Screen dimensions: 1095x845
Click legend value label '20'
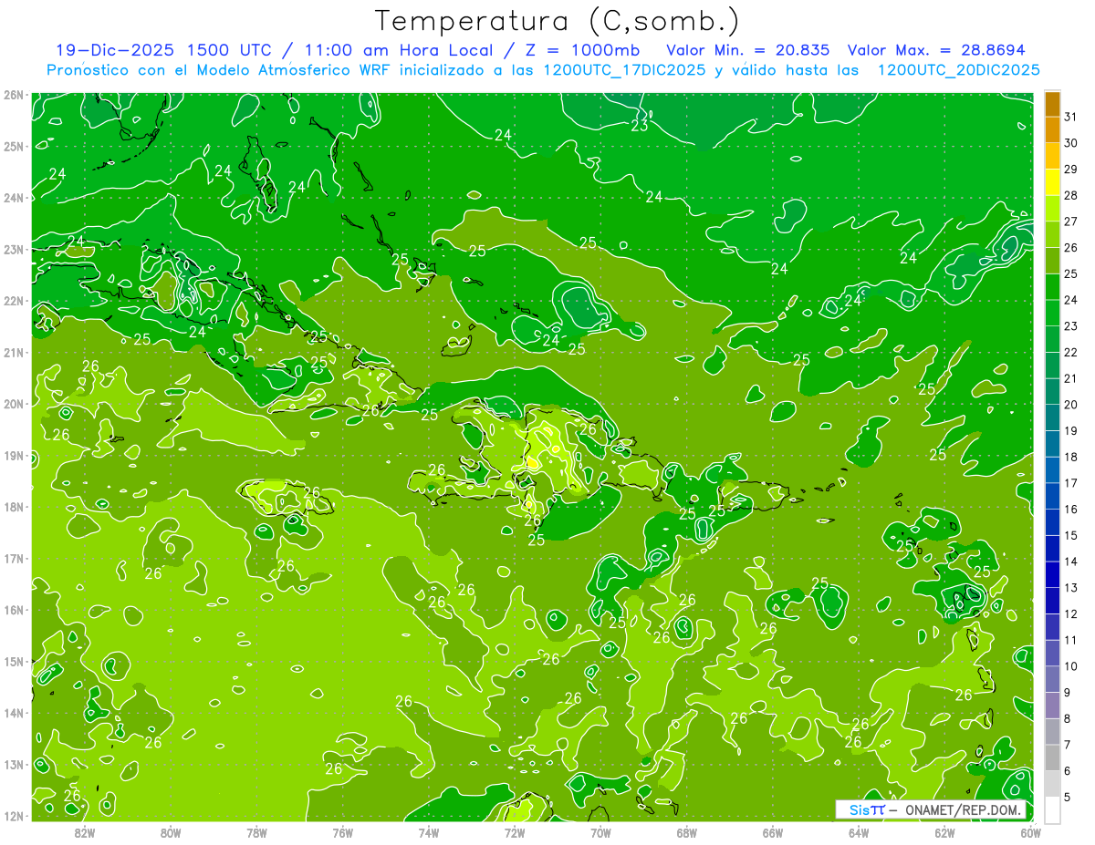pyautogui.click(x=1070, y=405)
